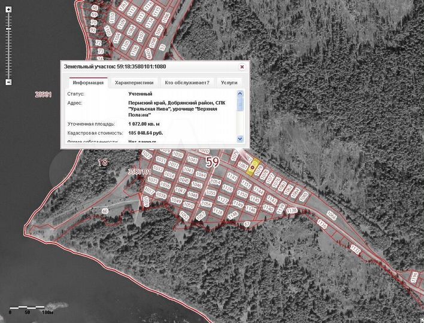
Task: Click the zoom level slider handle
Action: click(x=8, y=28)
